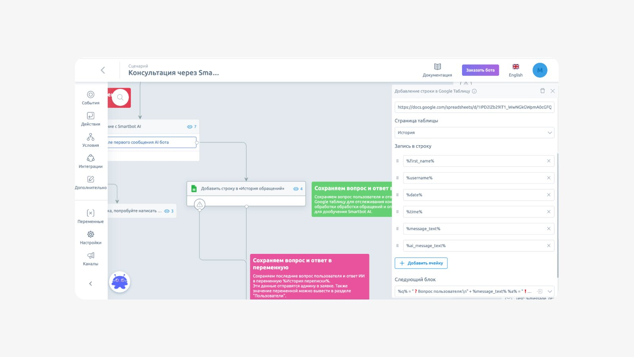Screen dimensions: 634x357
Task: Click the Заказать бота button
Action: (x=480, y=70)
